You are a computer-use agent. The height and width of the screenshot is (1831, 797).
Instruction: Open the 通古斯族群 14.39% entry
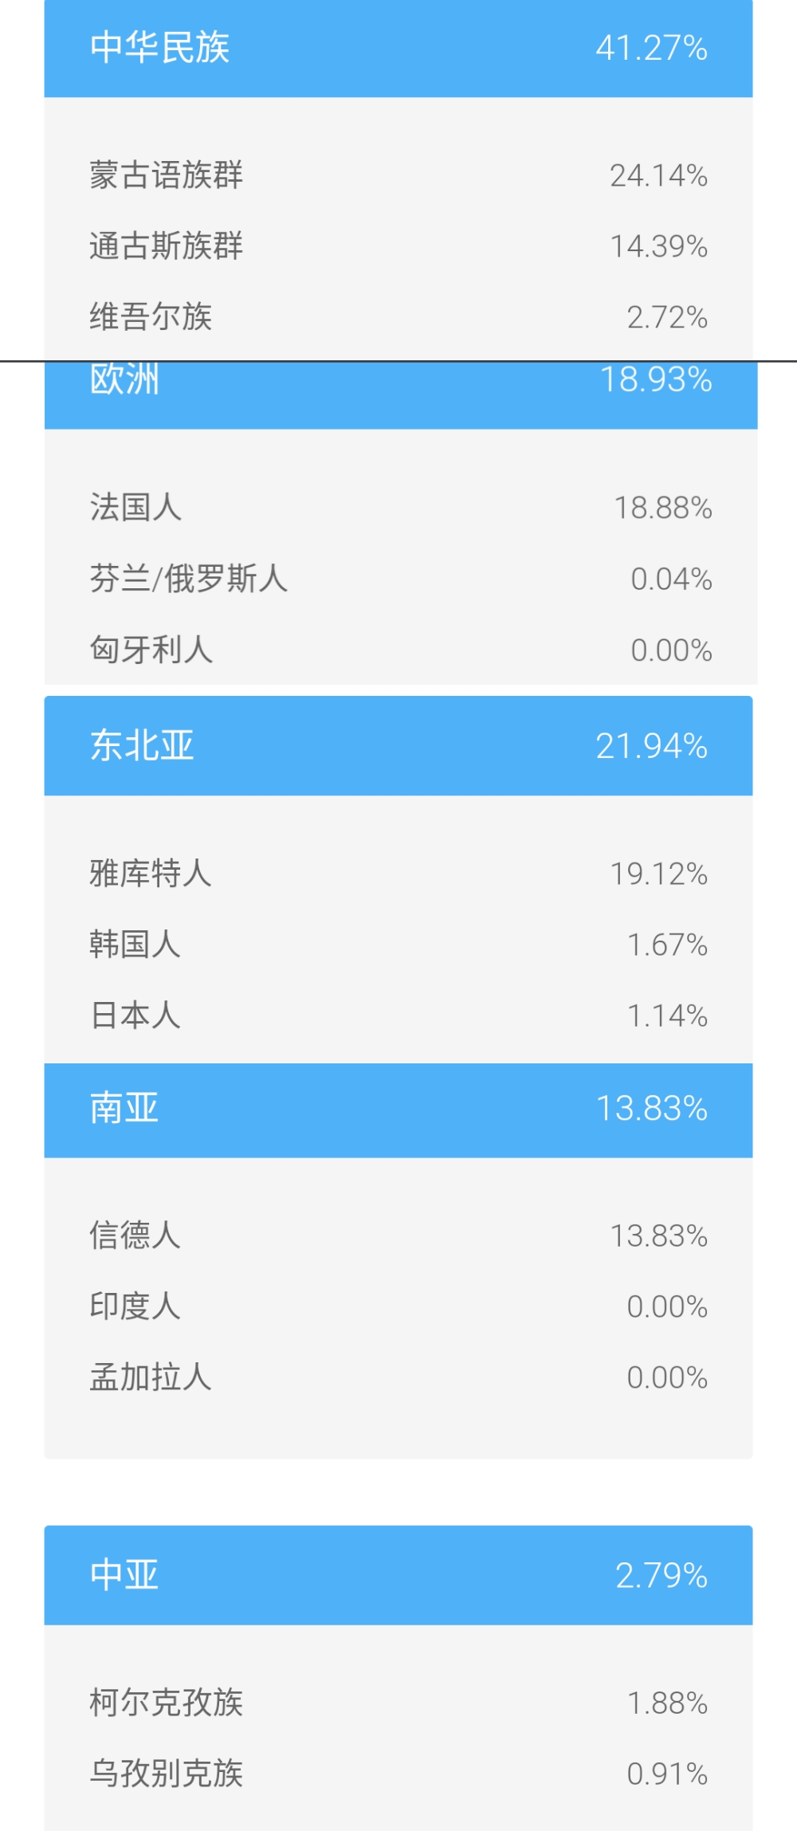click(398, 246)
